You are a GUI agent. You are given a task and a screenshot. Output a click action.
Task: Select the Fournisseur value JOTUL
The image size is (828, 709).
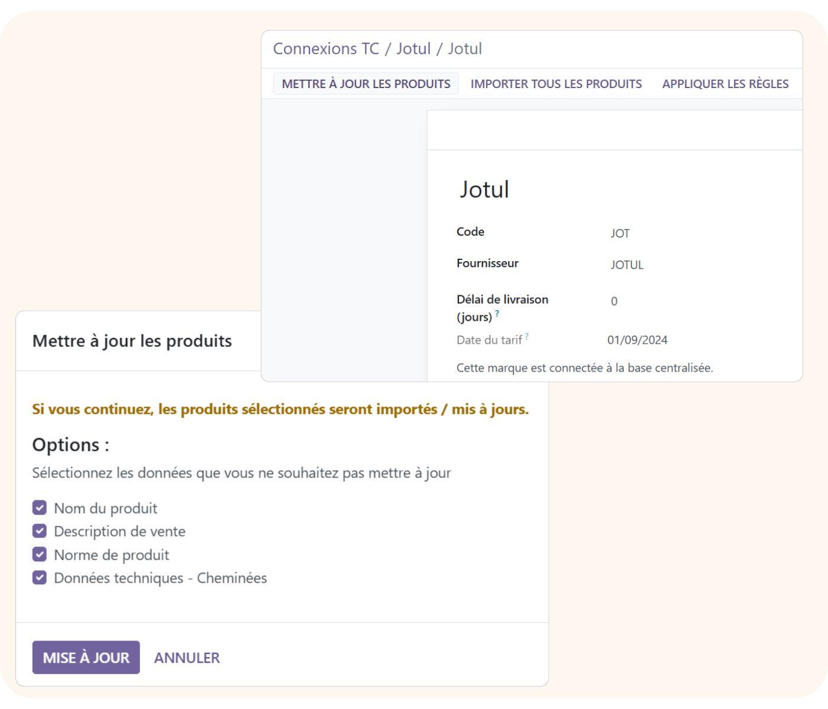tap(627, 265)
